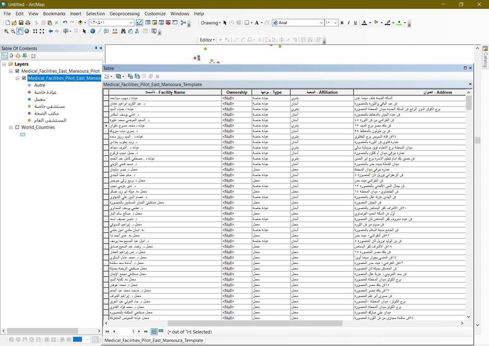Open the Customize menu
489x346 pixels.
[155, 14]
